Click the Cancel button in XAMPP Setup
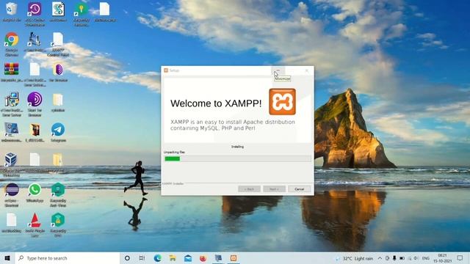The image size is (470, 264). click(299, 189)
